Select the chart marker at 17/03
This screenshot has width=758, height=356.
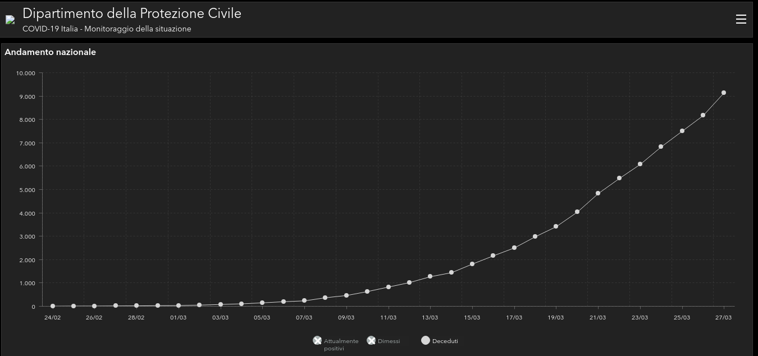(x=514, y=248)
